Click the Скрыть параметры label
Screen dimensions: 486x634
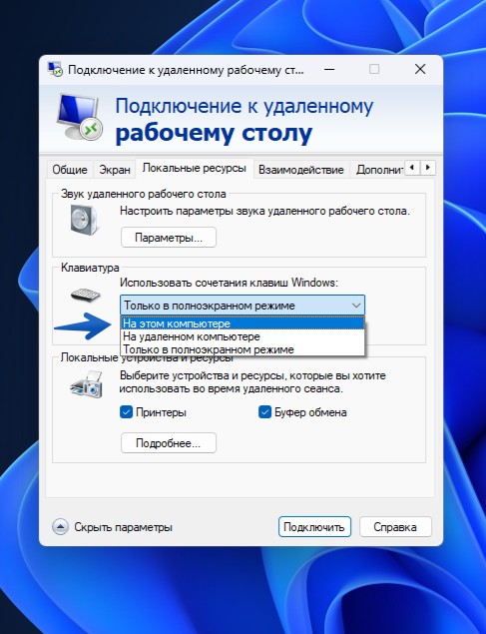point(123,527)
